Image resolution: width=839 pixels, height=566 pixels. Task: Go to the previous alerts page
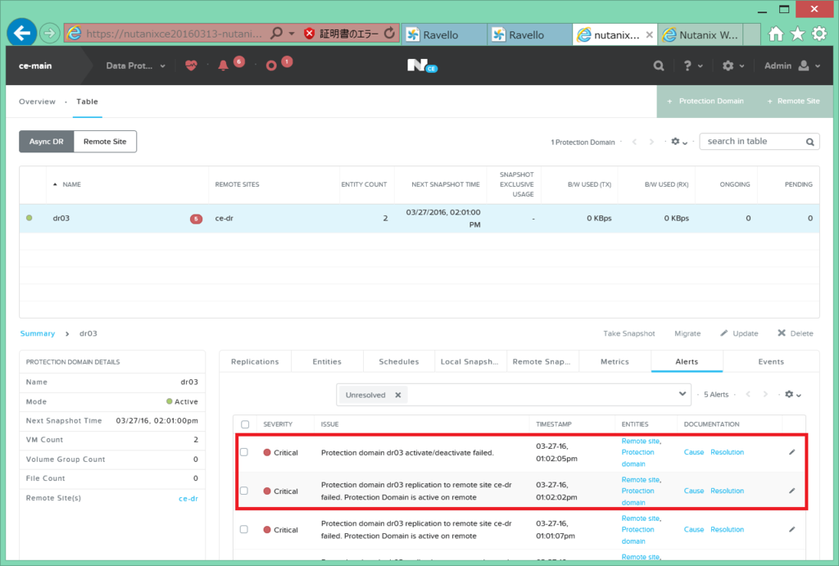coord(748,395)
